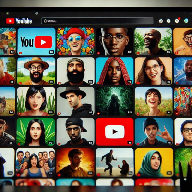Focus the search bar input field
Image resolution: width=192 pixels, height=192 pixels.
click(x=97, y=21)
